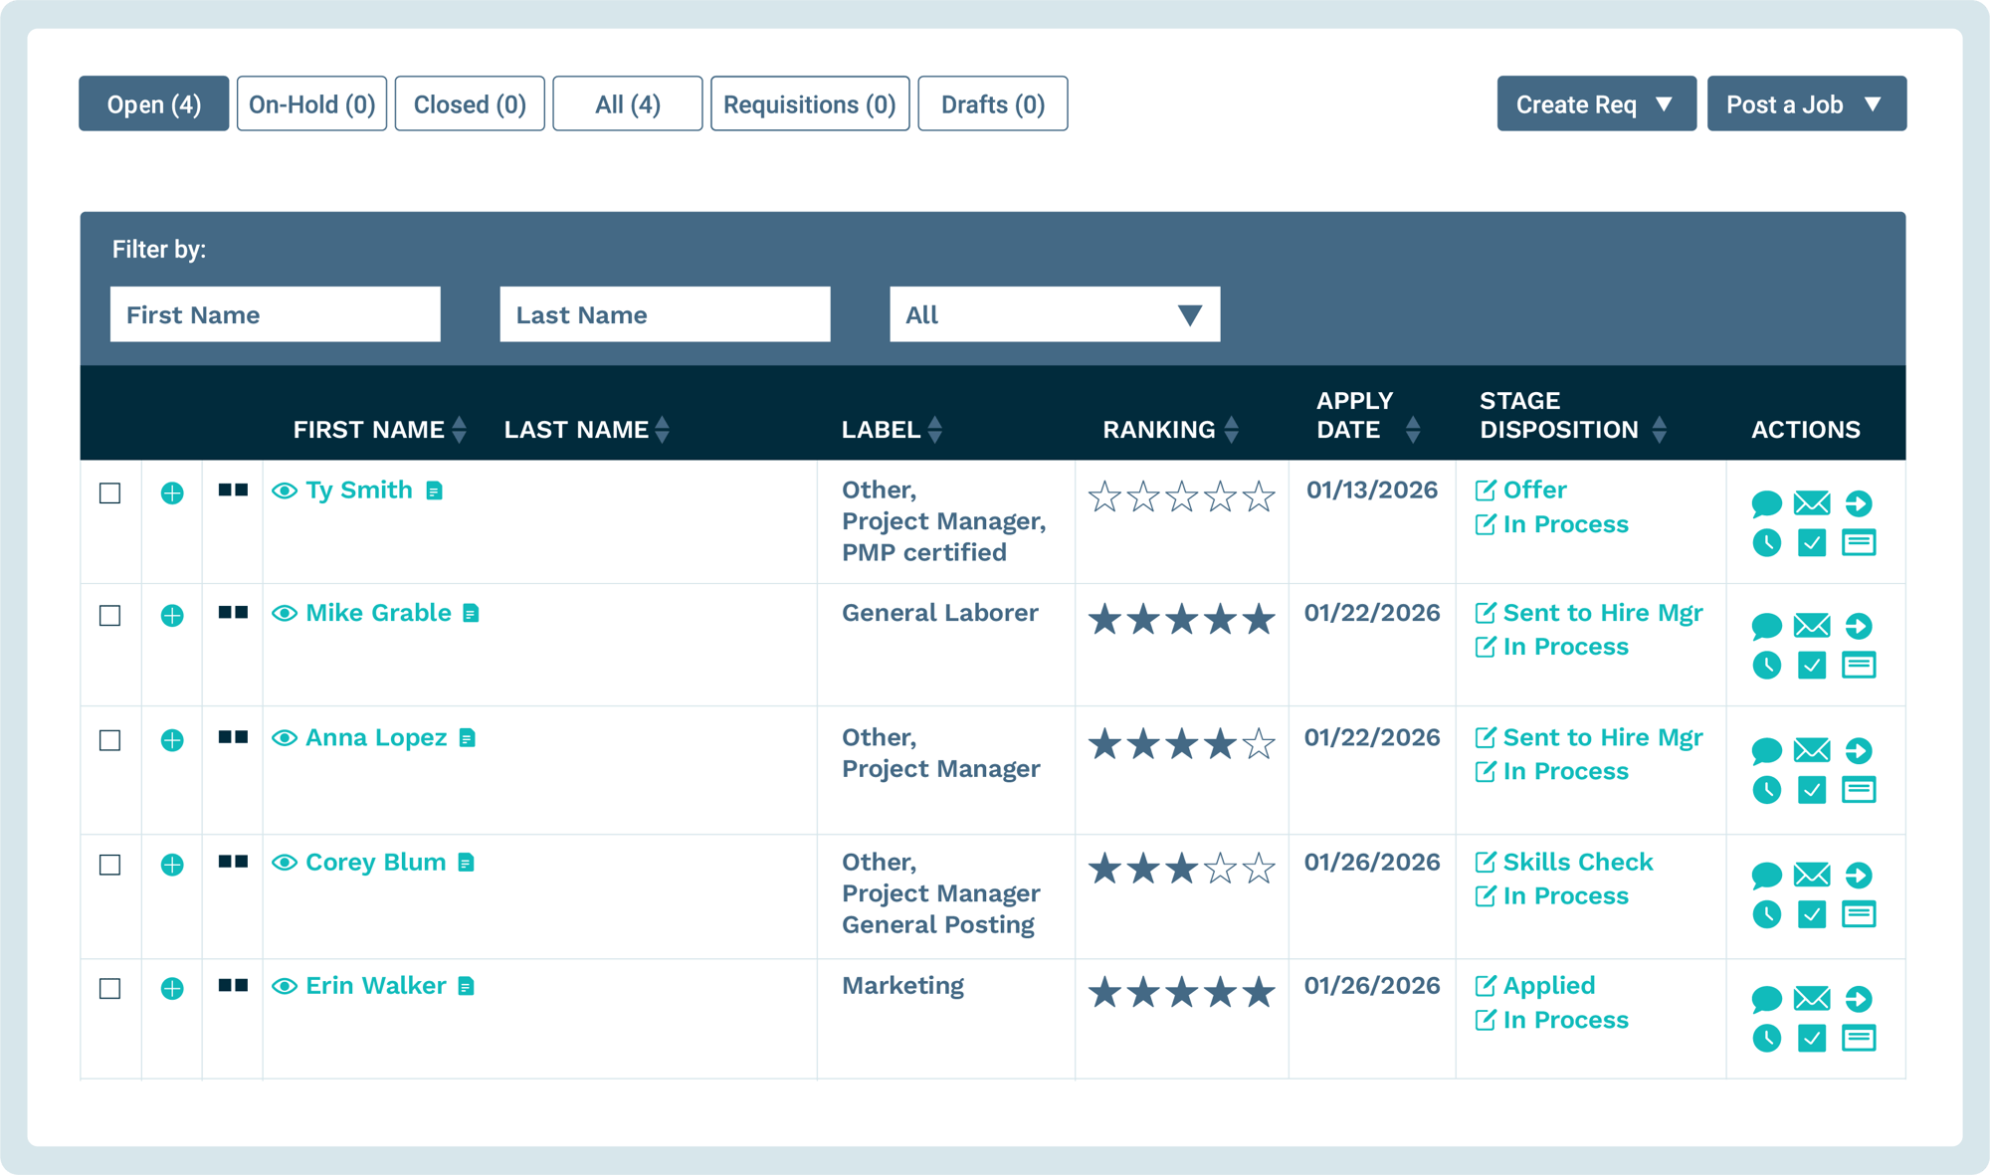Switch to Open (4) tab

(x=154, y=103)
